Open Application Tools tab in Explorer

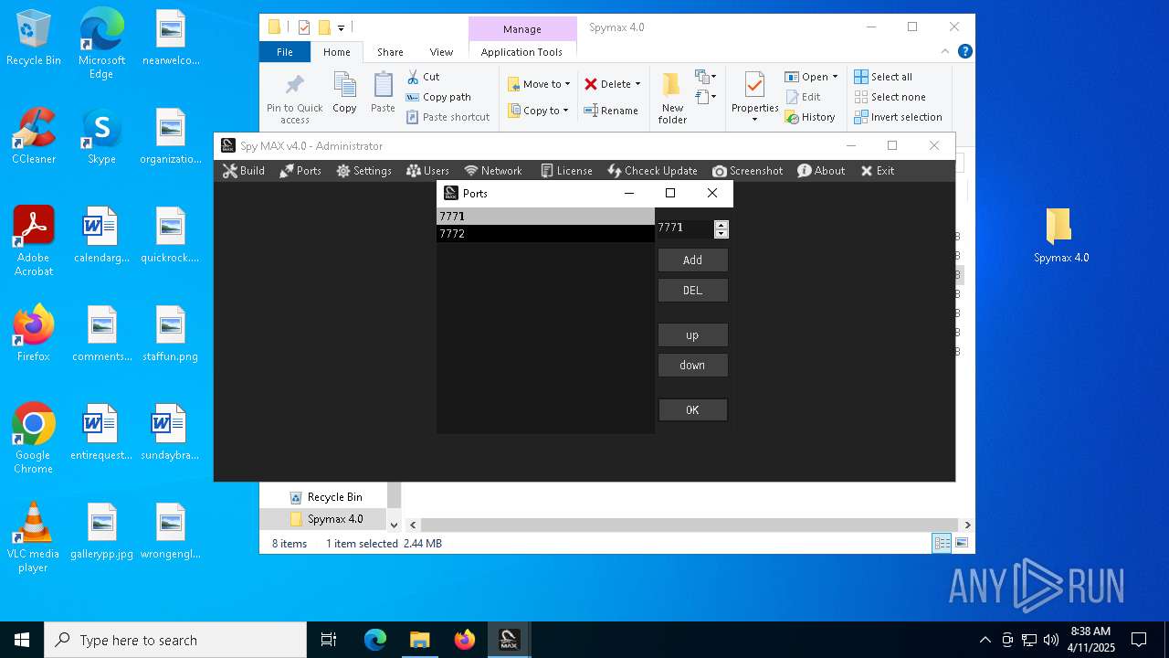[x=521, y=52]
